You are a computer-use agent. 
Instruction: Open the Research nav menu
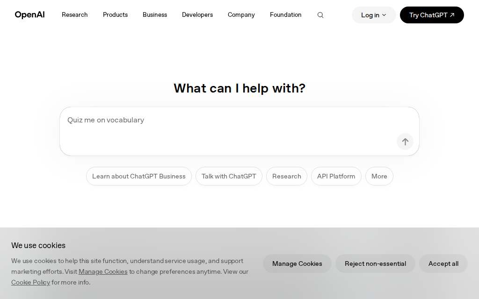click(74, 14)
